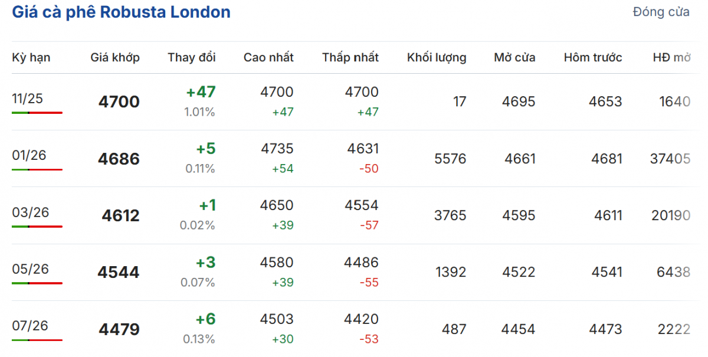Sort by the 'Giá khớp' column header

(x=115, y=57)
